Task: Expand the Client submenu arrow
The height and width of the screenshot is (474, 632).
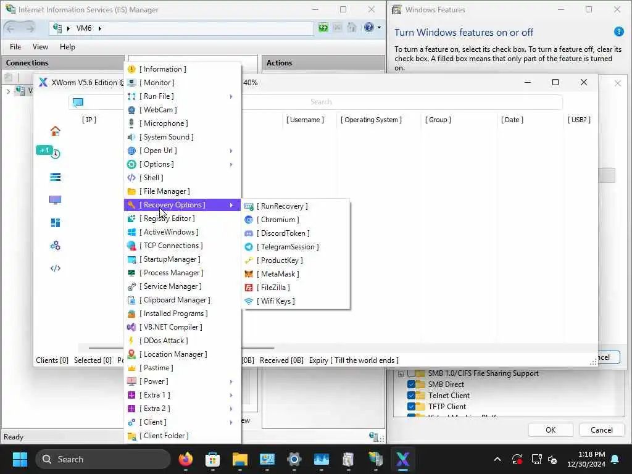Action: click(x=231, y=422)
